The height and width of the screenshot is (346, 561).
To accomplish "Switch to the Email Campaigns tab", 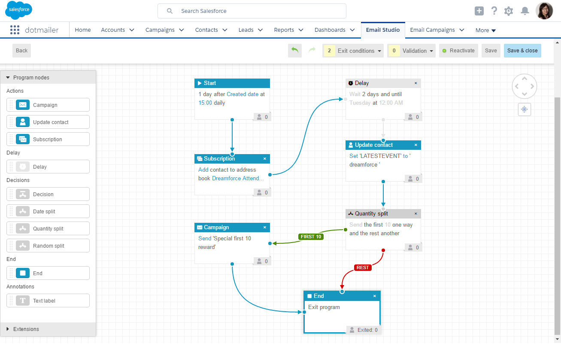I will pos(433,30).
